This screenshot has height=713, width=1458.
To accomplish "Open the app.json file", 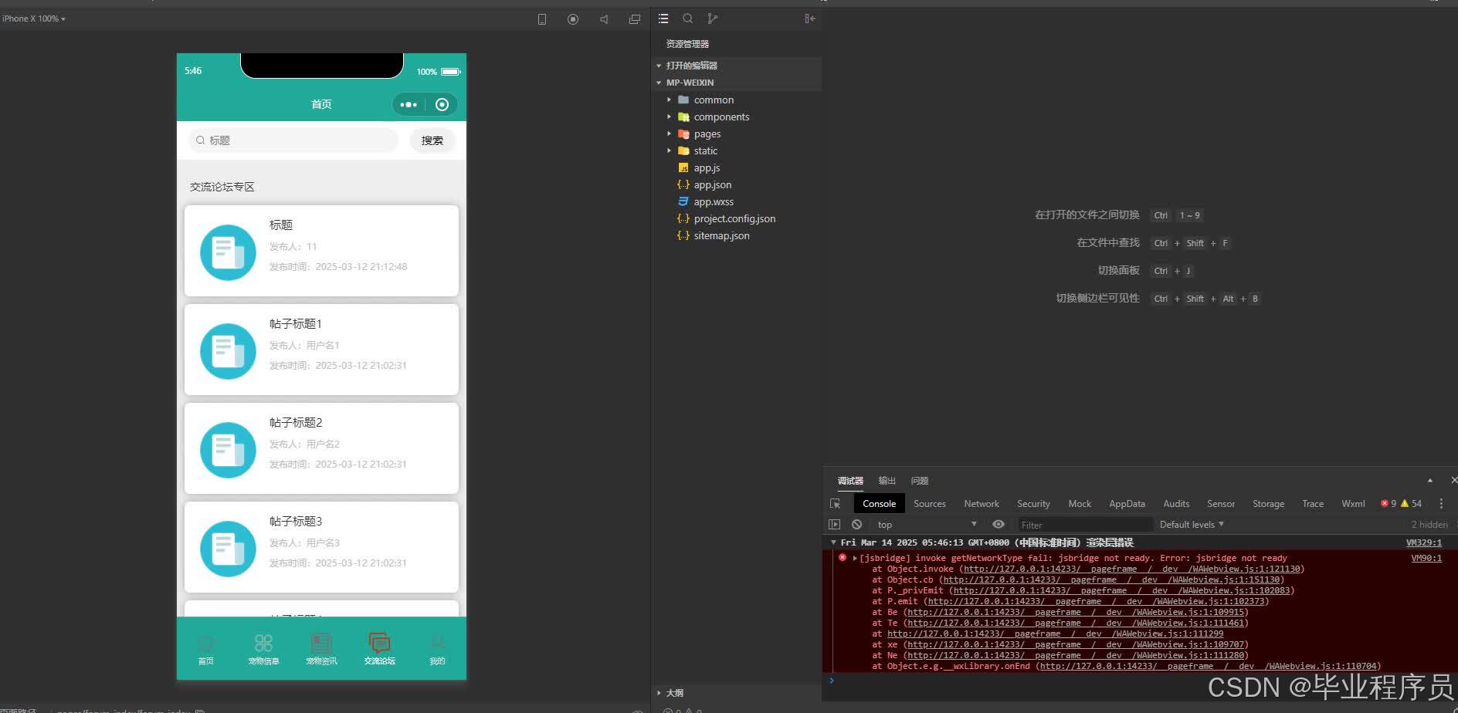I will click(736, 184).
